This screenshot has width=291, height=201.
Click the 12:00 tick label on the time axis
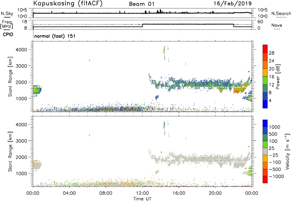[x=142, y=193]
